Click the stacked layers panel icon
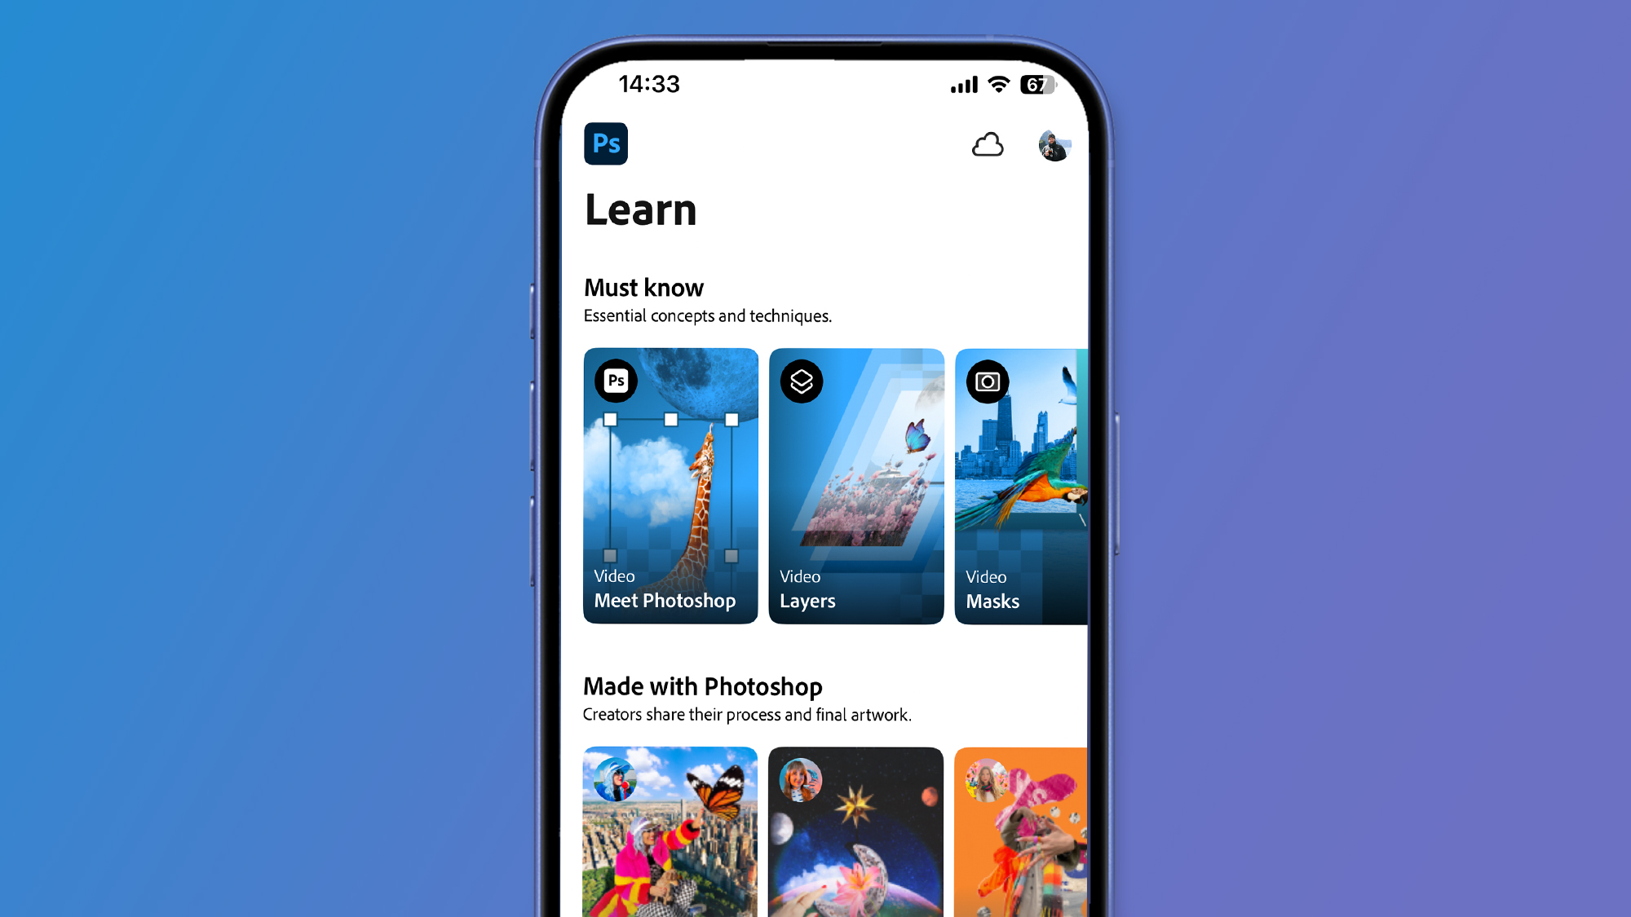Image resolution: width=1631 pixels, height=917 pixels. (802, 381)
